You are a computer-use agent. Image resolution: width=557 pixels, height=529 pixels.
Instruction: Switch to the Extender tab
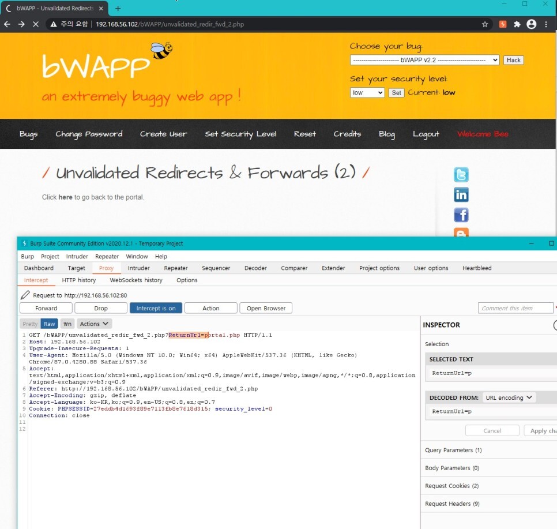pyautogui.click(x=333, y=268)
